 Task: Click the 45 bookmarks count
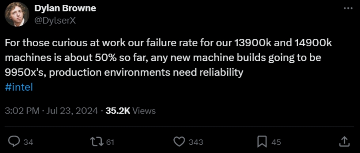(x=276, y=142)
